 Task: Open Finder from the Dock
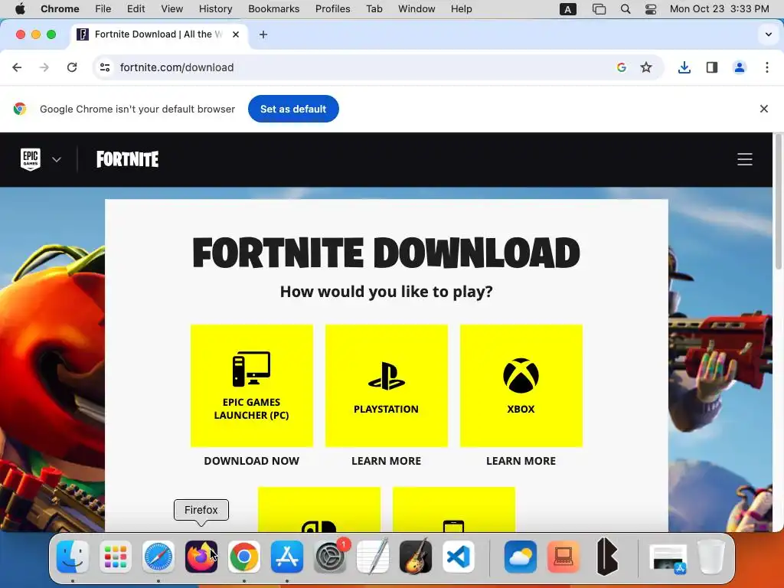point(73,557)
